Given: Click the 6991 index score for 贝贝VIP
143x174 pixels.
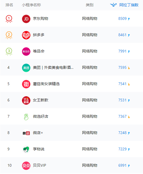Looking at the screenshot, I should (x=122, y=166).
